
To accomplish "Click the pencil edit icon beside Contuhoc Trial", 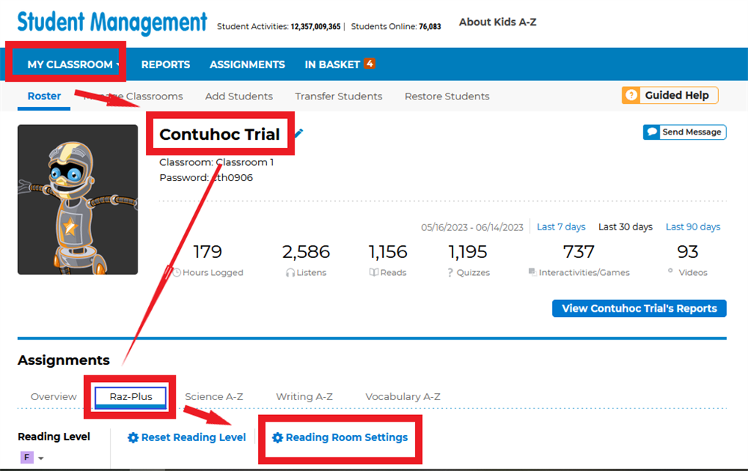I will [299, 133].
